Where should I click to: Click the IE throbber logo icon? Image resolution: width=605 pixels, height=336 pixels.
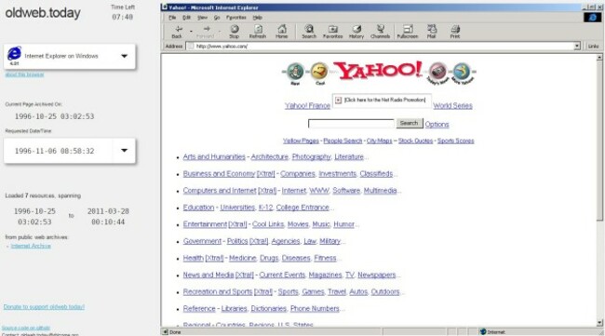(592, 18)
